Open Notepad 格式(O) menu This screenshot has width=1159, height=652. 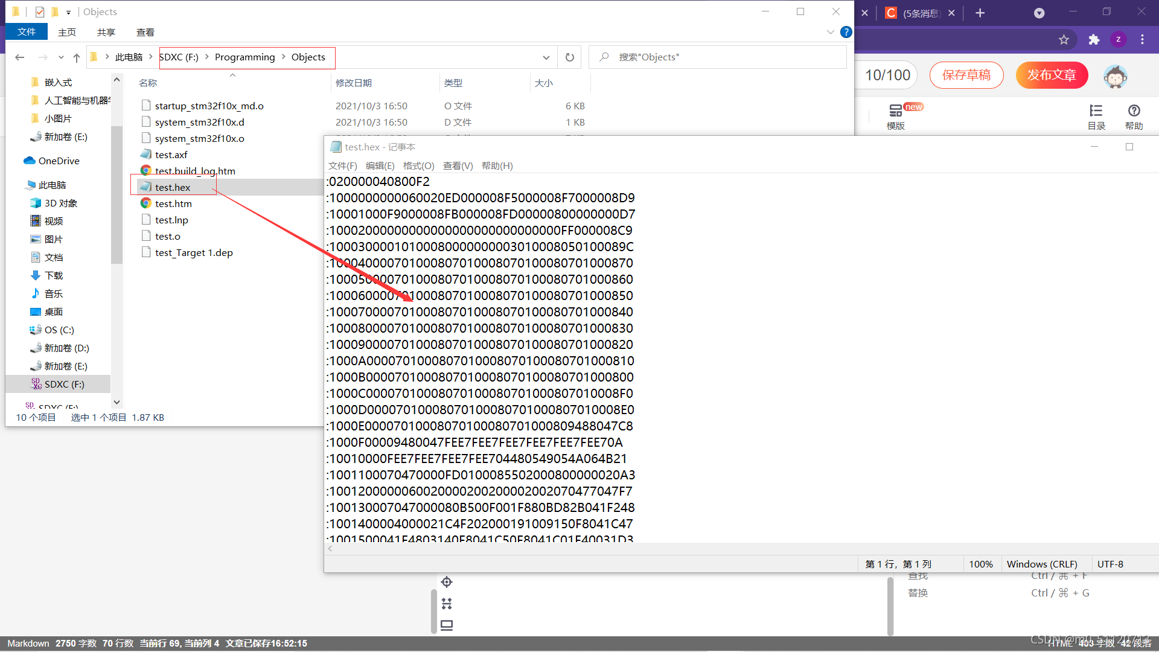pyautogui.click(x=418, y=165)
